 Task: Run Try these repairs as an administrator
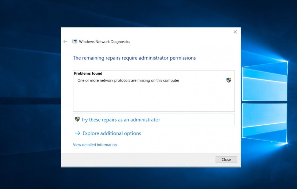(x=121, y=120)
